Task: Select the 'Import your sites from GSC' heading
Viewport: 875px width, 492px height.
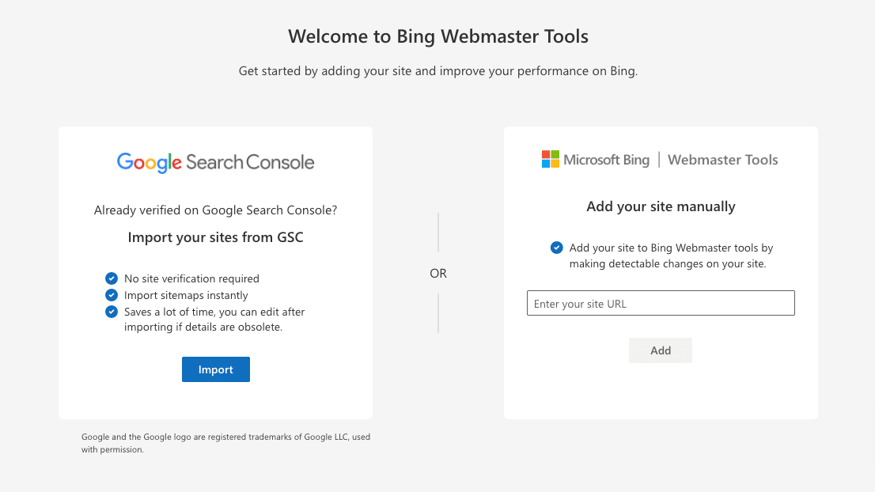Action: [x=215, y=237]
